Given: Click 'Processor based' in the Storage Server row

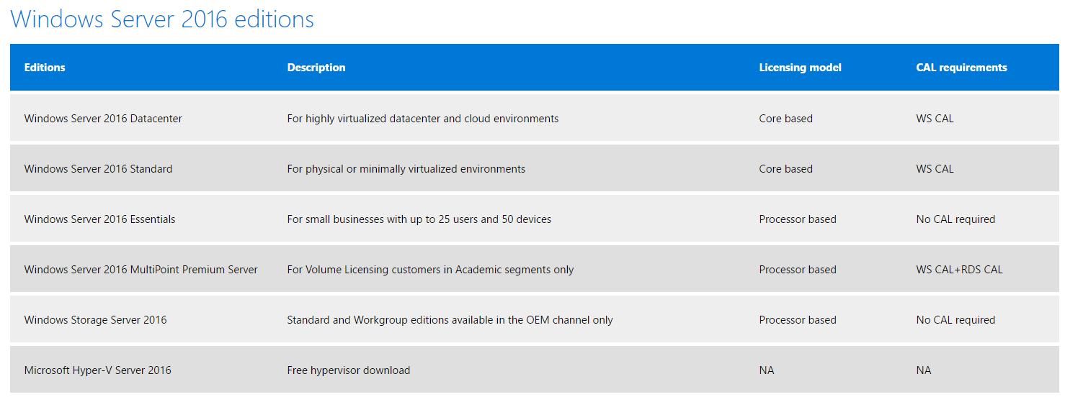Looking at the screenshot, I should tap(798, 320).
